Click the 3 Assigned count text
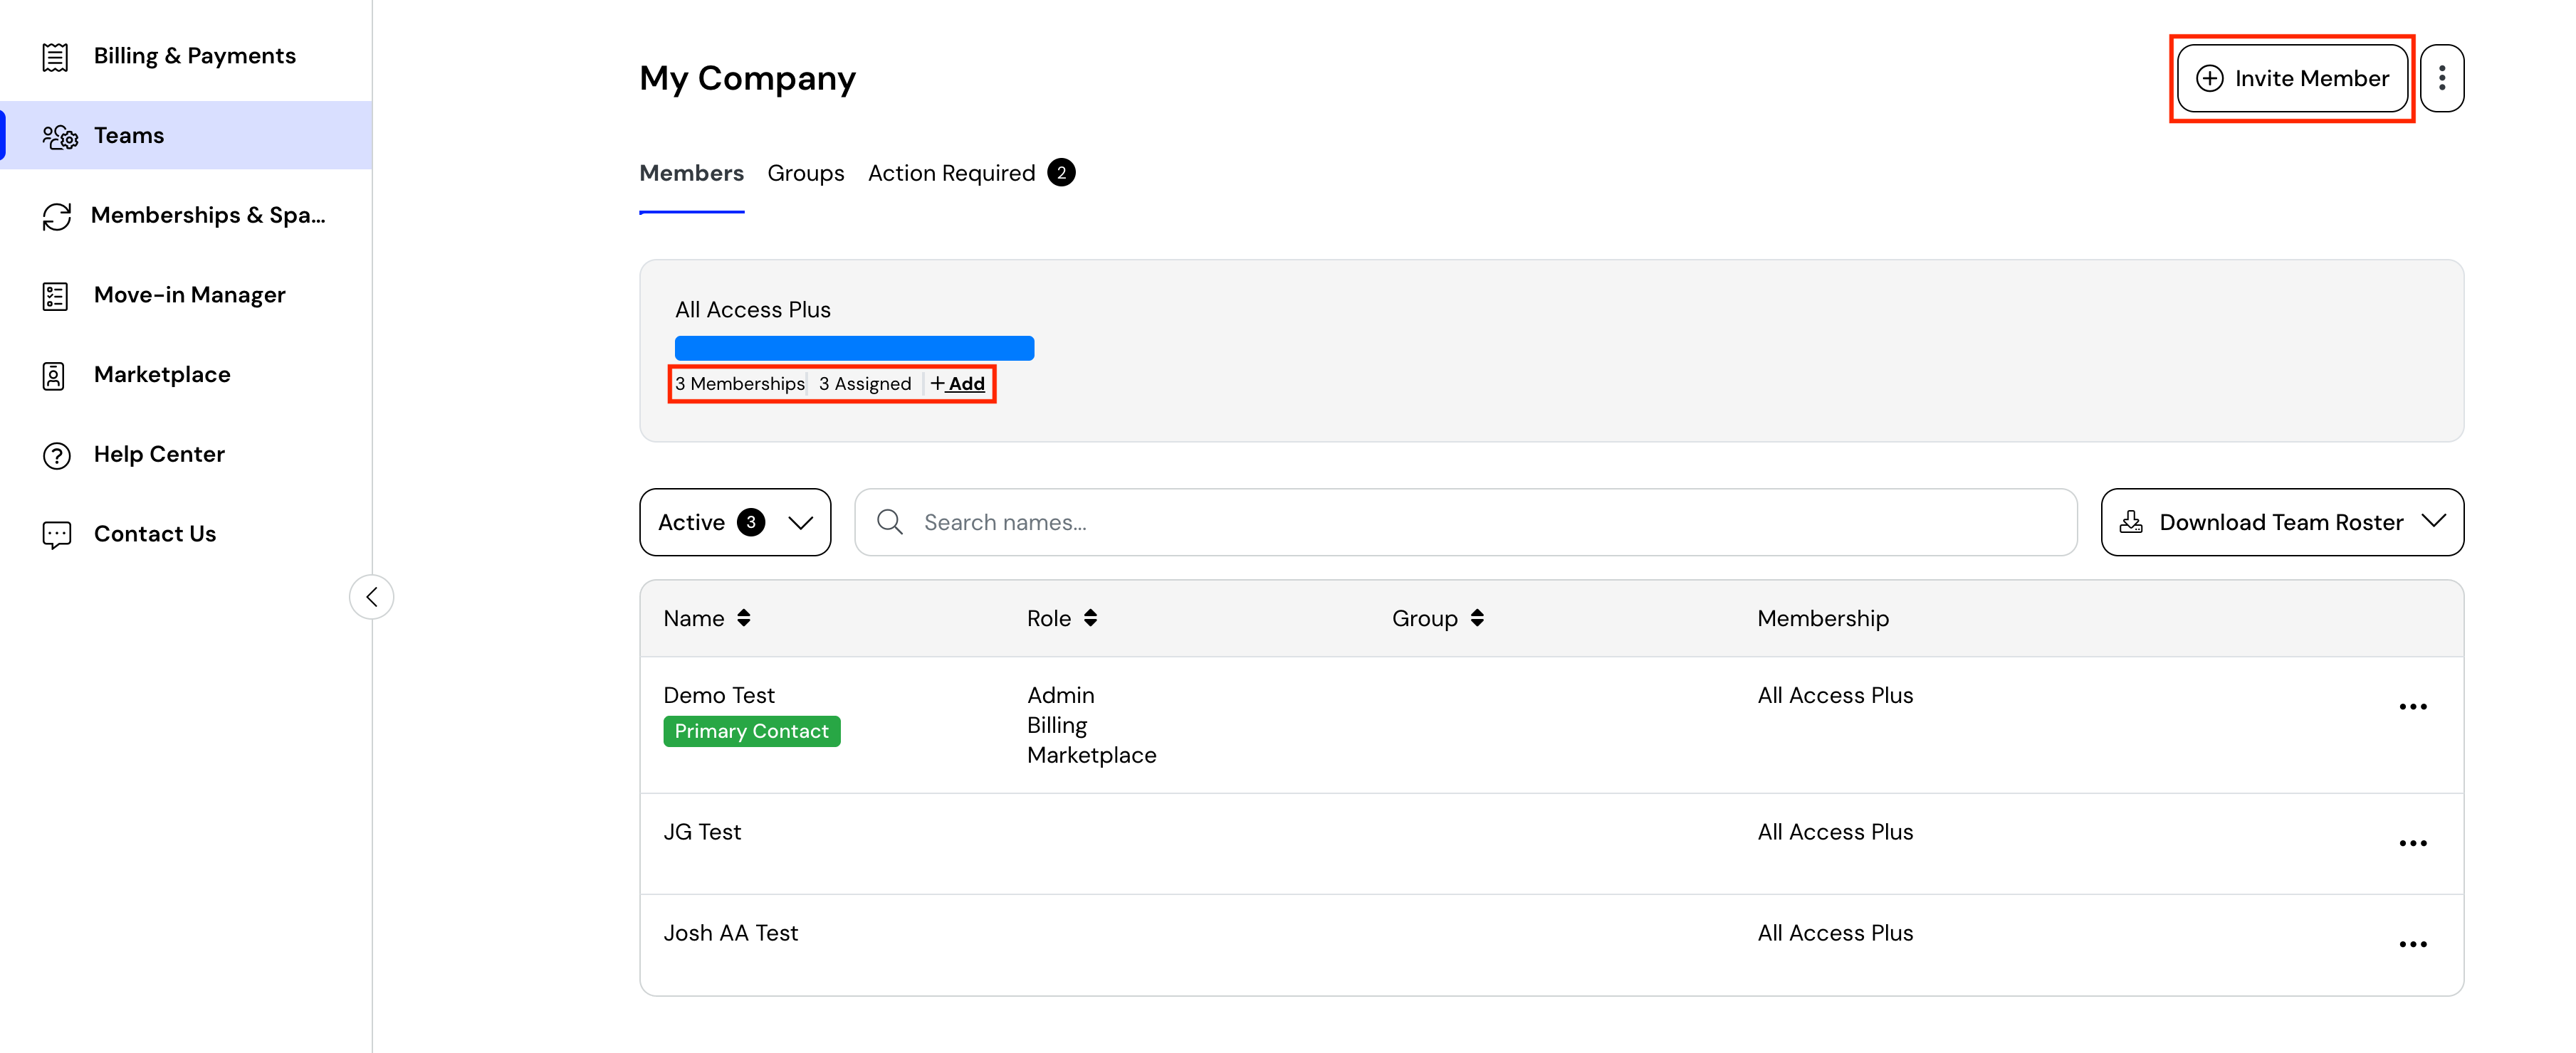2576x1053 pixels. (x=865, y=383)
